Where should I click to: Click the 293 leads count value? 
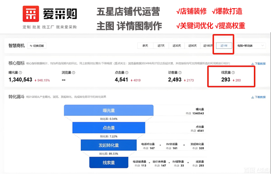226,80
